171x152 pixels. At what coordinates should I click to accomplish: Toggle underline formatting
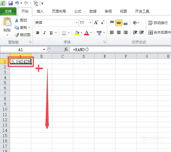click(x=51, y=33)
